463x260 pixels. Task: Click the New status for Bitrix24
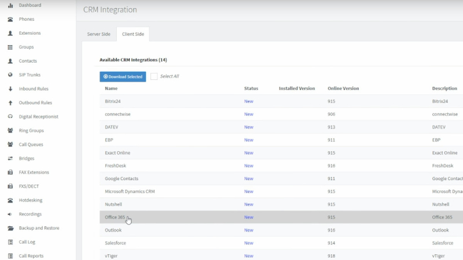pos(249,101)
